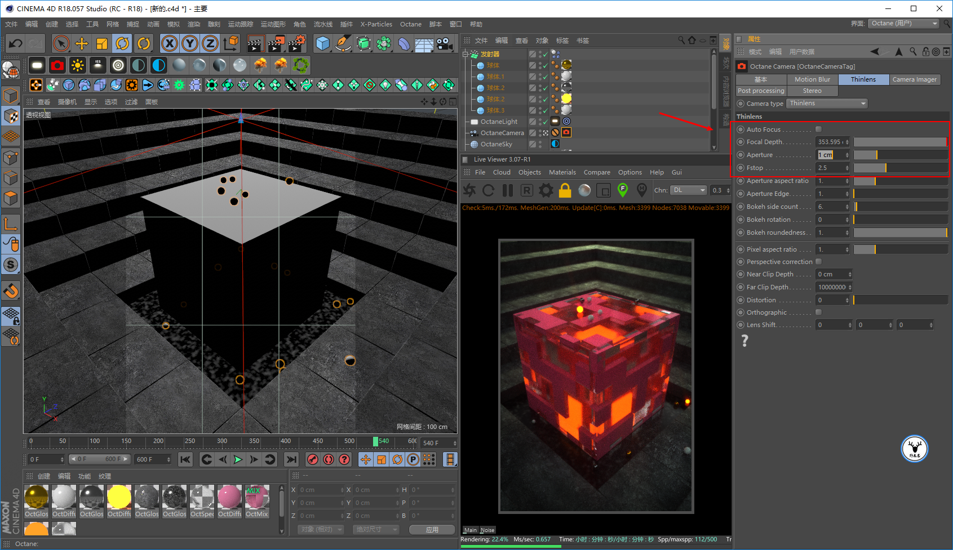953x550 pixels.
Task: Collapse the 发射器 tree node
Action: pos(466,54)
